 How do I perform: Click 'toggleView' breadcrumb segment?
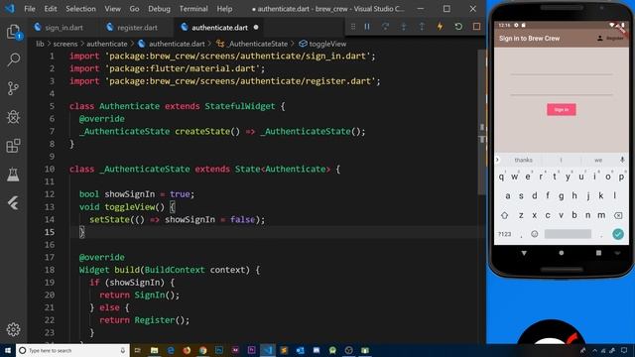pyautogui.click(x=327, y=44)
